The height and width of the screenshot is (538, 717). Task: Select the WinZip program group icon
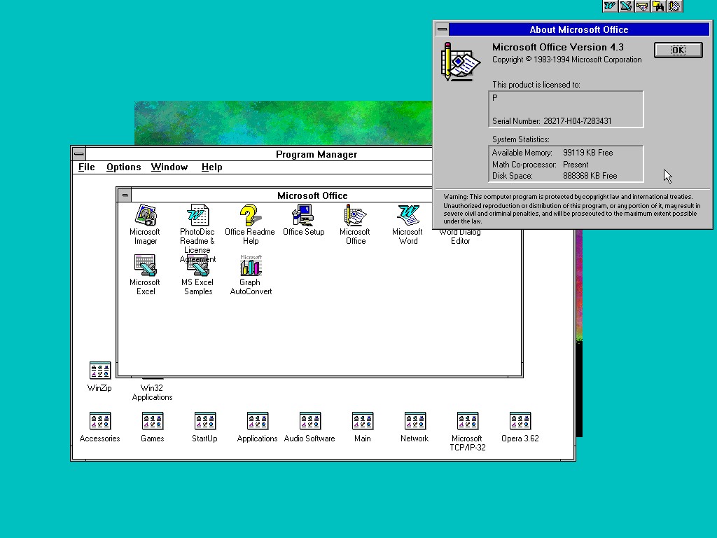(x=99, y=371)
